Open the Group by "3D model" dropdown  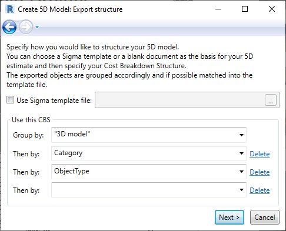[149, 135]
